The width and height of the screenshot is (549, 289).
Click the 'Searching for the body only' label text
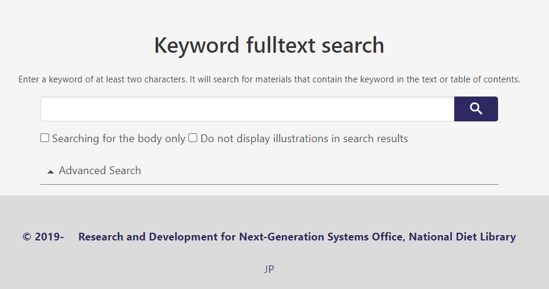[x=118, y=139]
